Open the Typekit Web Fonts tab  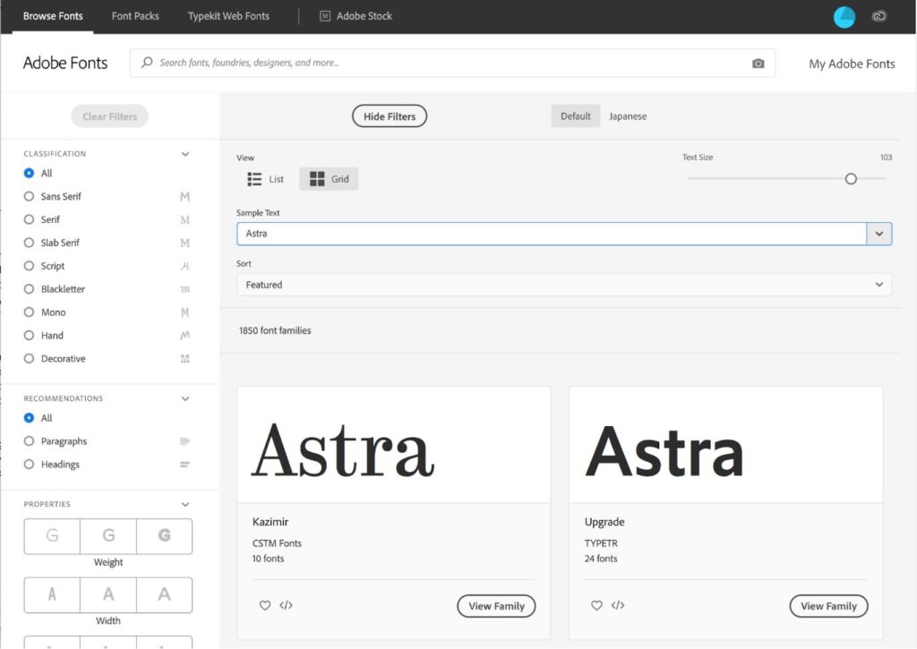tap(228, 16)
